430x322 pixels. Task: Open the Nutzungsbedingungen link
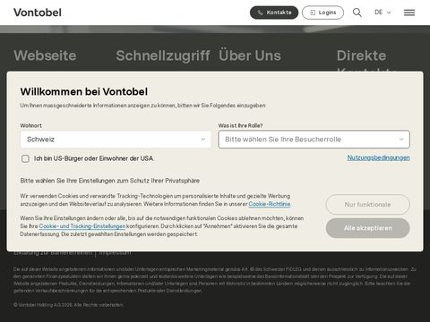[x=378, y=157]
